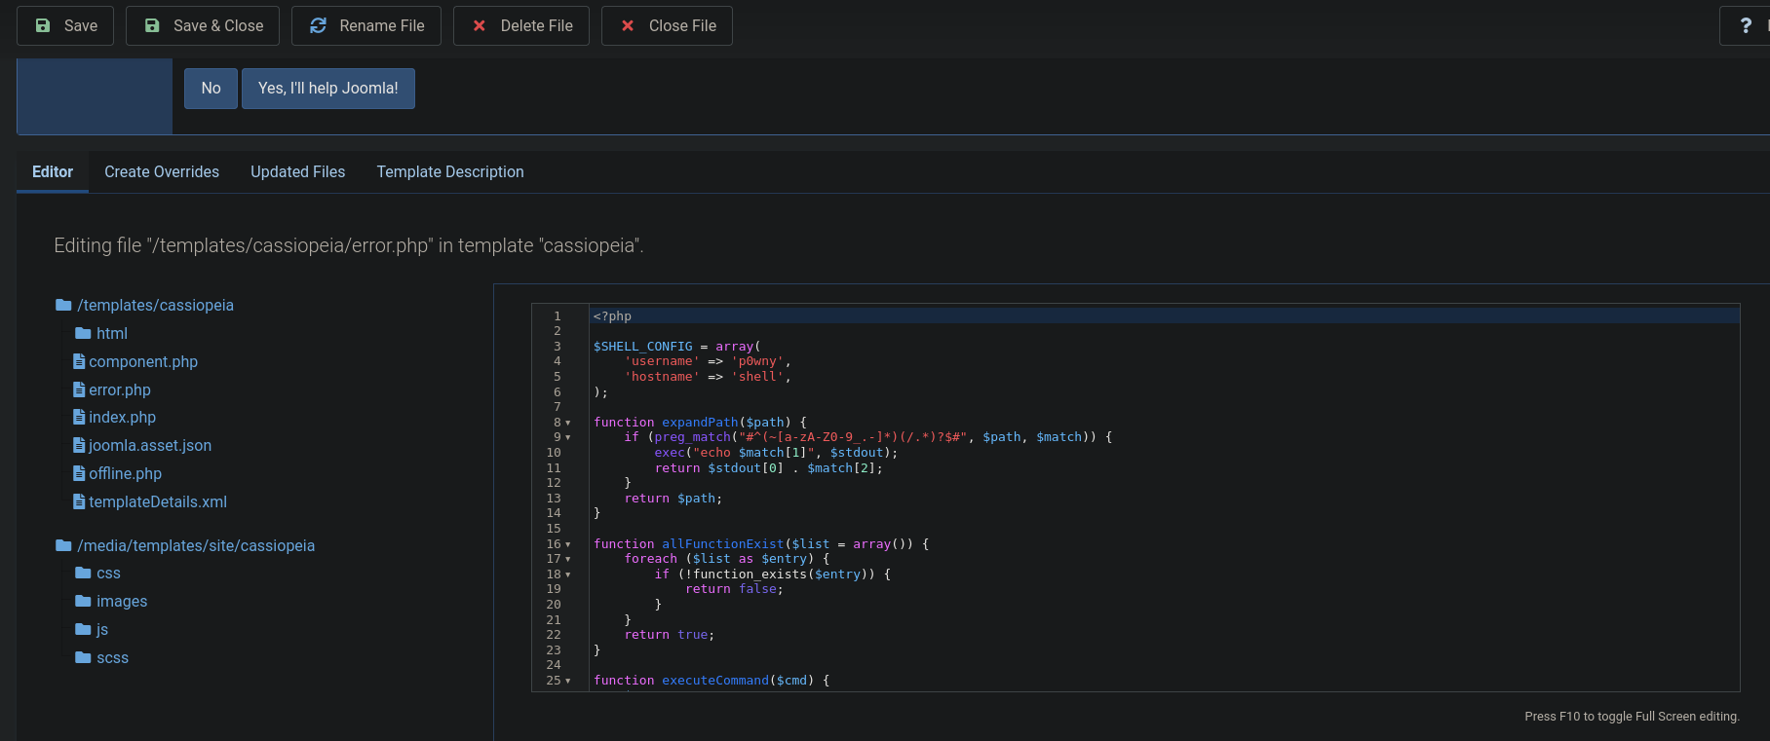Click the Press F10 full screen hint

(x=1632, y=717)
